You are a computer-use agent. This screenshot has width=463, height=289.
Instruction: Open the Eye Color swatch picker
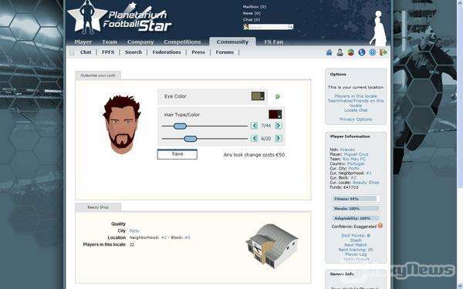click(x=258, y=96)
